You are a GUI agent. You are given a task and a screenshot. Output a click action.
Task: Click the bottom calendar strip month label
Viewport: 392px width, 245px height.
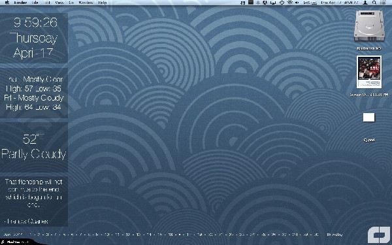(x=13, y=235)
